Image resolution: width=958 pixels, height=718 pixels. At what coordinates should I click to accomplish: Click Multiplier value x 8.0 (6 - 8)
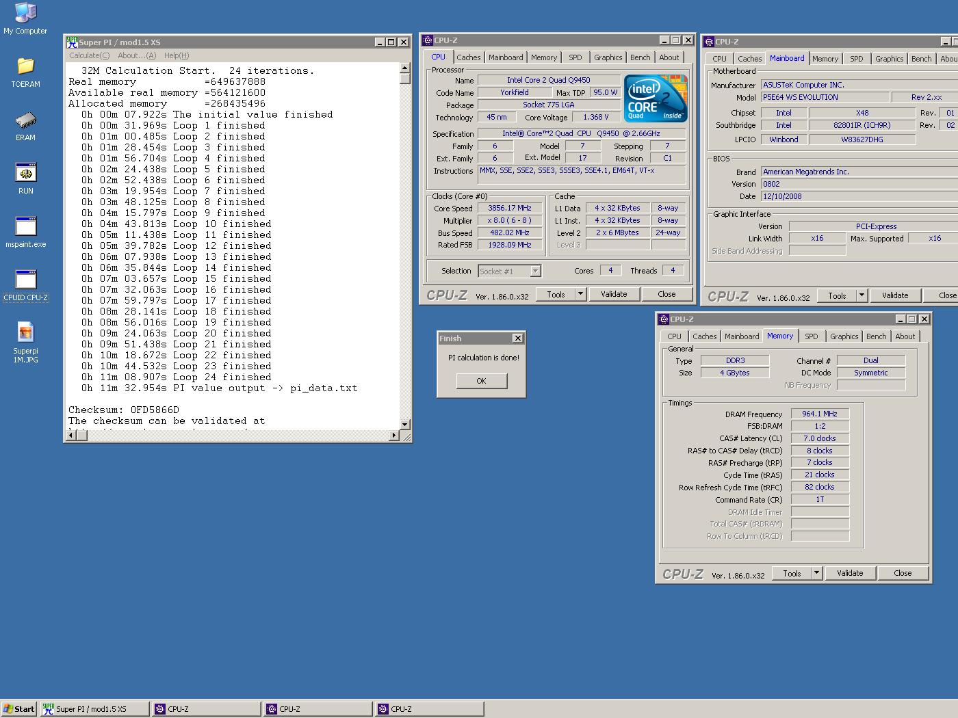pos(510,220)
